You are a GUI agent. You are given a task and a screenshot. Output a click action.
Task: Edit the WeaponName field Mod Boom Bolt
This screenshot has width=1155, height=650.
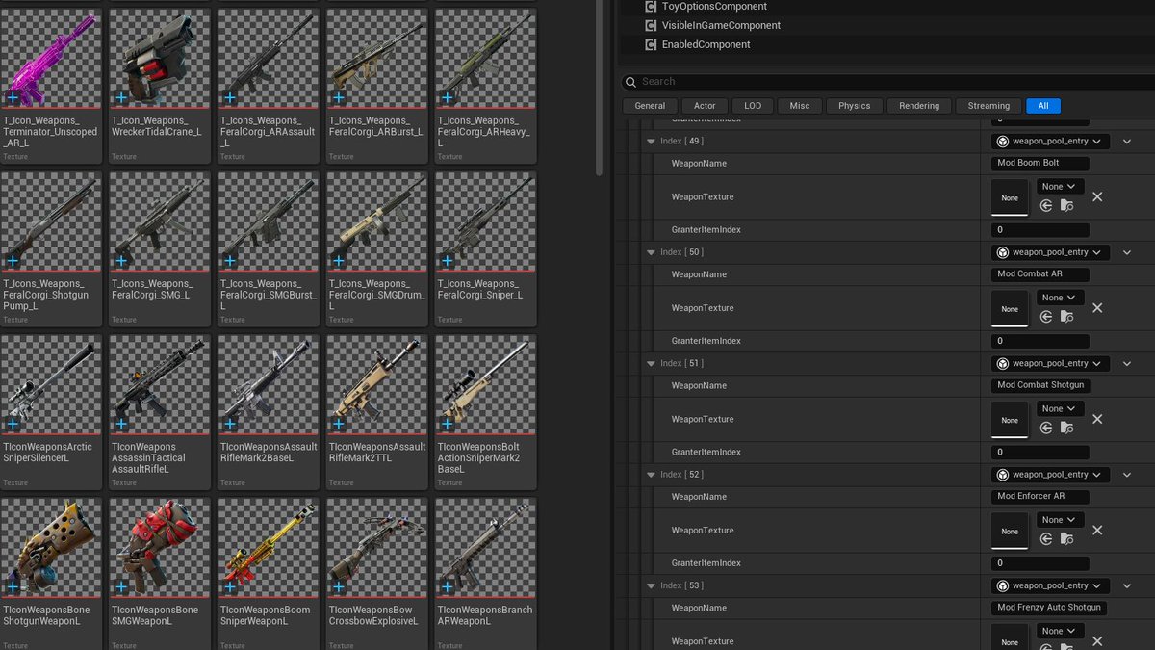pos(1040,164)
